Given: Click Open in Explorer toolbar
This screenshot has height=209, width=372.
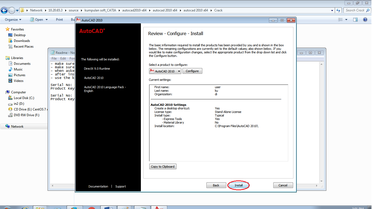Looking at the screenshot, I should (x=36, y=20).
